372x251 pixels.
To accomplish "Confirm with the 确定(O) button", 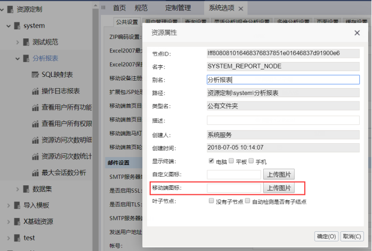I will [327, 237].
